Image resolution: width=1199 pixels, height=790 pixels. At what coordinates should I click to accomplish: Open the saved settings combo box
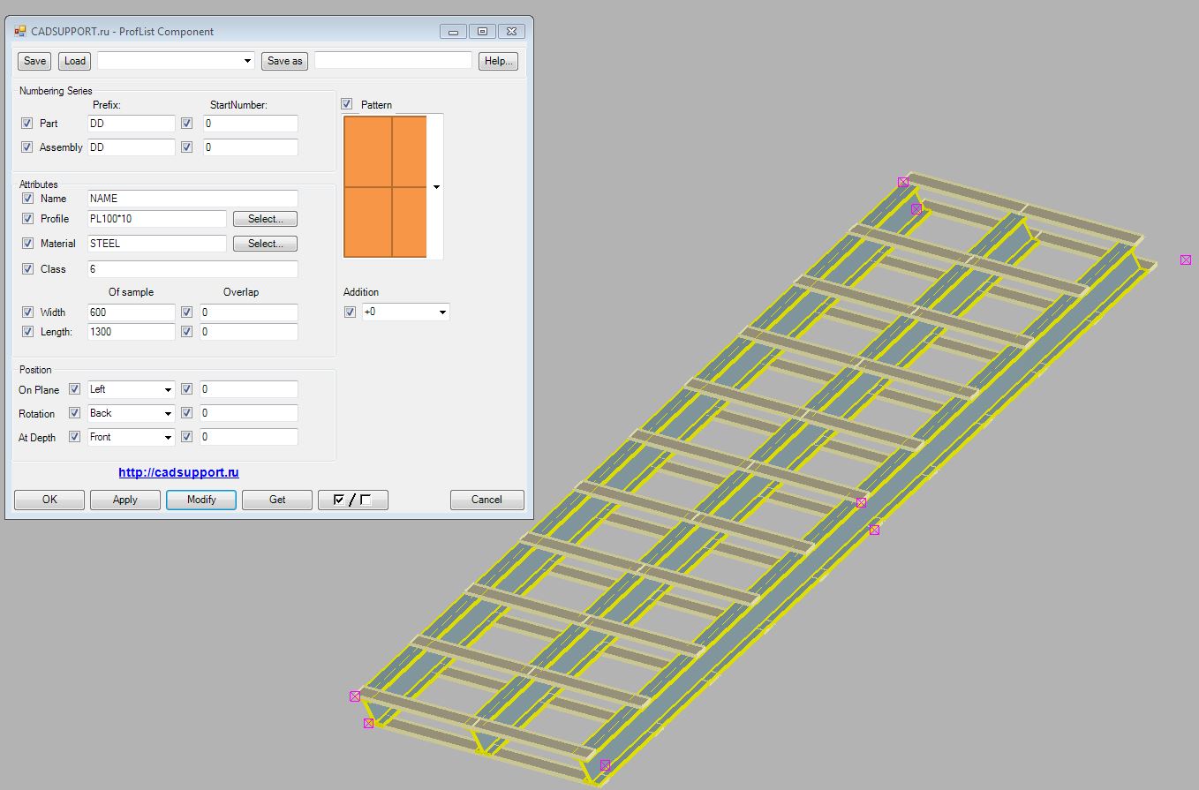tap(176, 61)
